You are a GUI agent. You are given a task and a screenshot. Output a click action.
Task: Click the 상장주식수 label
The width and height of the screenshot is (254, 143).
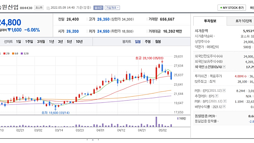(202, 42)
